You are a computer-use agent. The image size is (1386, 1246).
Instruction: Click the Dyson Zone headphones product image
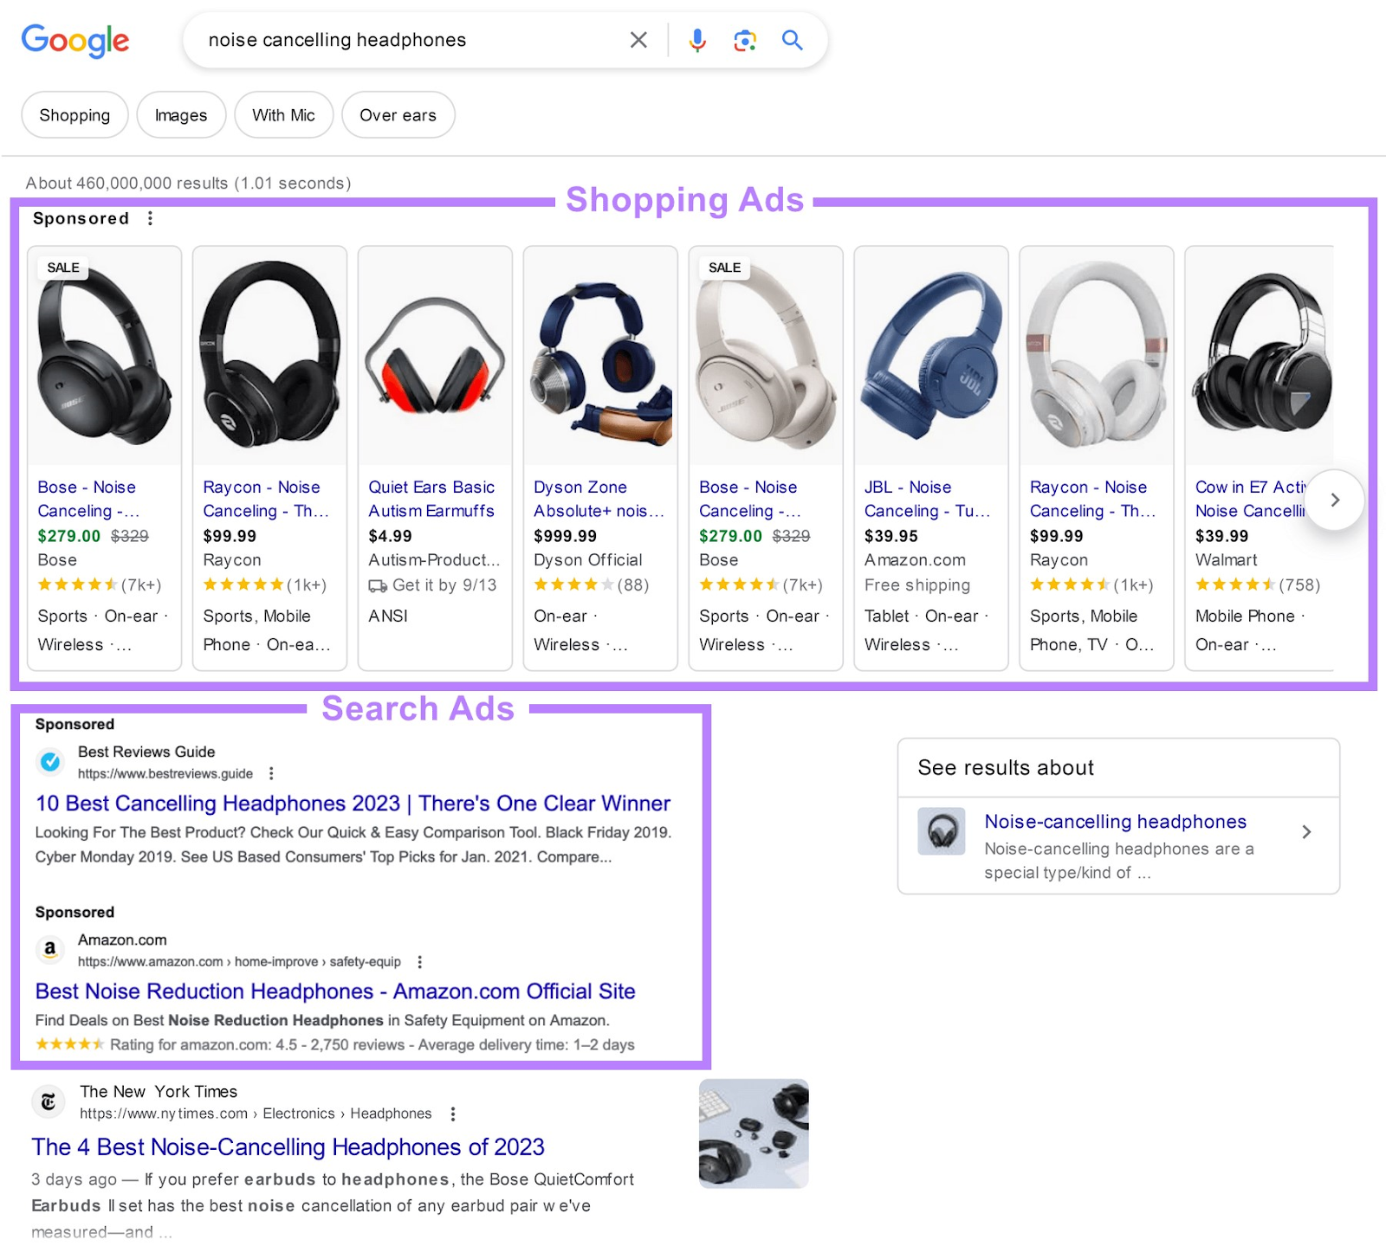pos(601,356)
